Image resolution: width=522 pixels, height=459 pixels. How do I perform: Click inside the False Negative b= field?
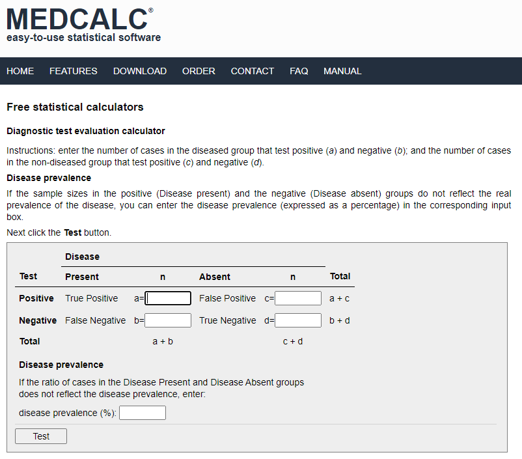point(167,320)
